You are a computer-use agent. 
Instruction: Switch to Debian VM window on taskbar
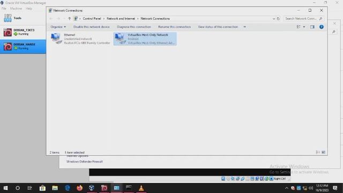click(x=104, y=188)
